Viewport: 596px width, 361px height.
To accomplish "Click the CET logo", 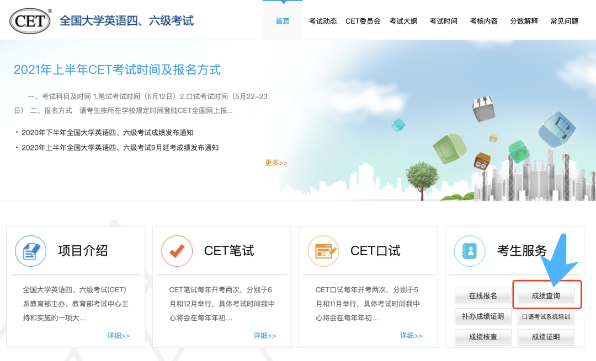I will pyautogui.click(x=30, y=21).
